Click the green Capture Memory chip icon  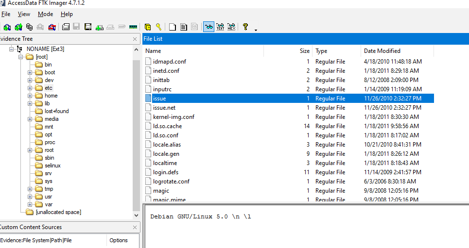(133, 27)
